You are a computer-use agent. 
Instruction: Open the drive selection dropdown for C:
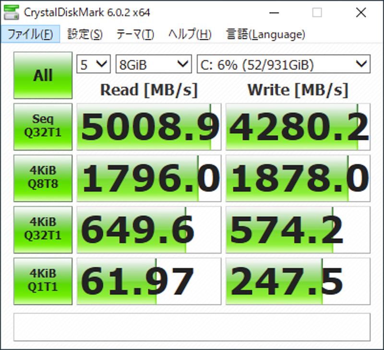[283, 64]
